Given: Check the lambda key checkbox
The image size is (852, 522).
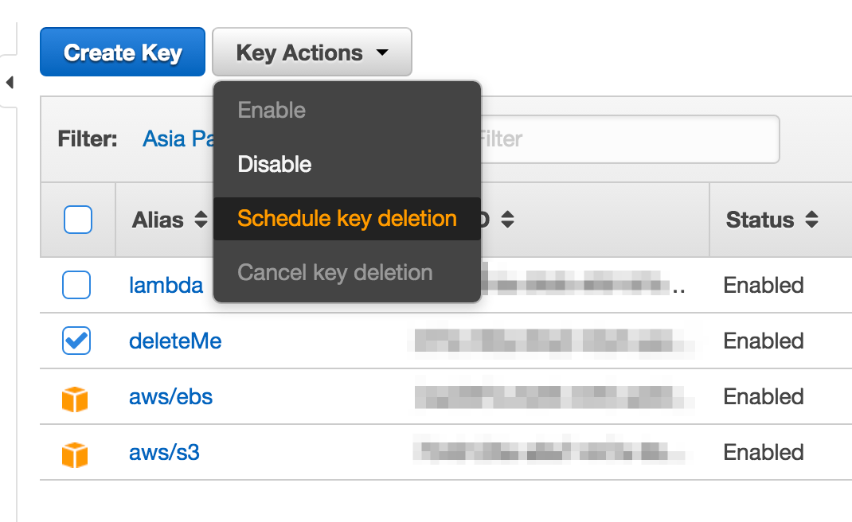Looking at the screenshot, I should 76,285.
